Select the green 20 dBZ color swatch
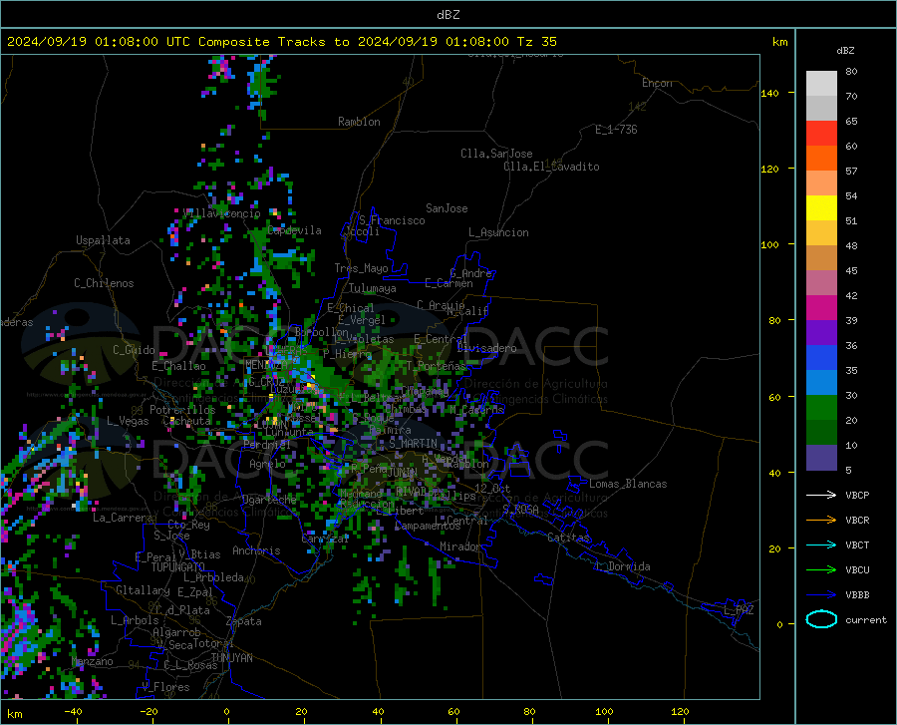 pos(821,408)
